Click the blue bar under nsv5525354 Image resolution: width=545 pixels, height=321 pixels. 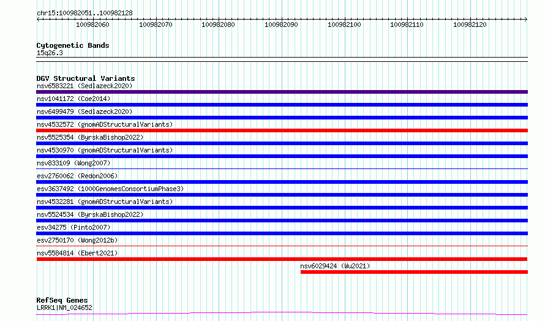coord(282,143)
